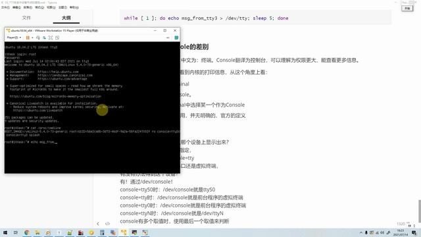Open the Typora 编辑 menu
Viewport: 421px width, 237px height.
click(16, 7)
